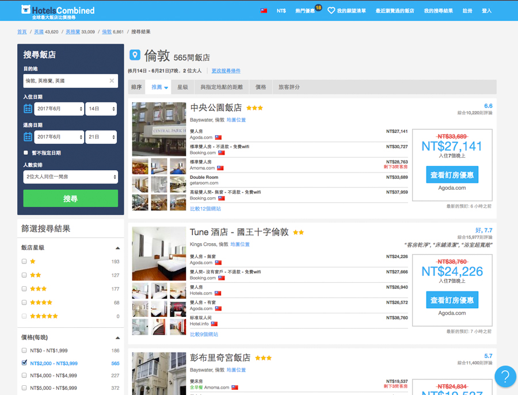Check the four-star hotel filter
Screen dimensions: 518x395
[x=24, y=302]
